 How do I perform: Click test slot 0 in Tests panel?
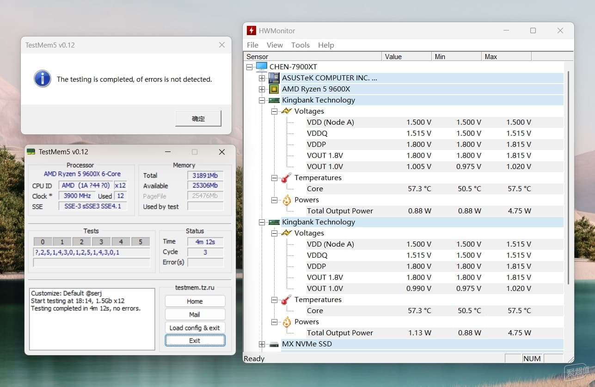[x=43, y=242]
